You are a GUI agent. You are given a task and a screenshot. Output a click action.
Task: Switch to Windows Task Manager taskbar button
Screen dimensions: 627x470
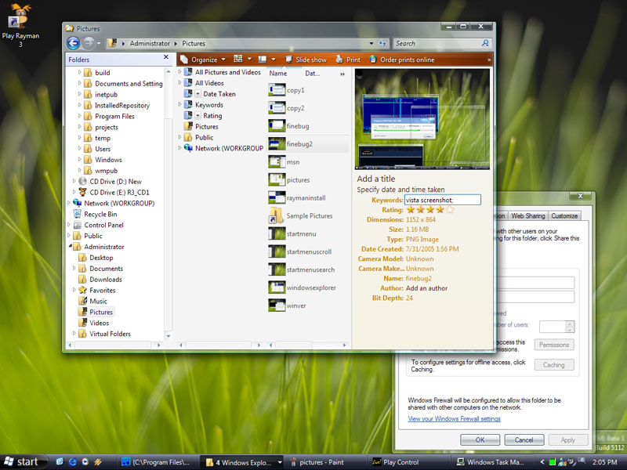point(491,462)
